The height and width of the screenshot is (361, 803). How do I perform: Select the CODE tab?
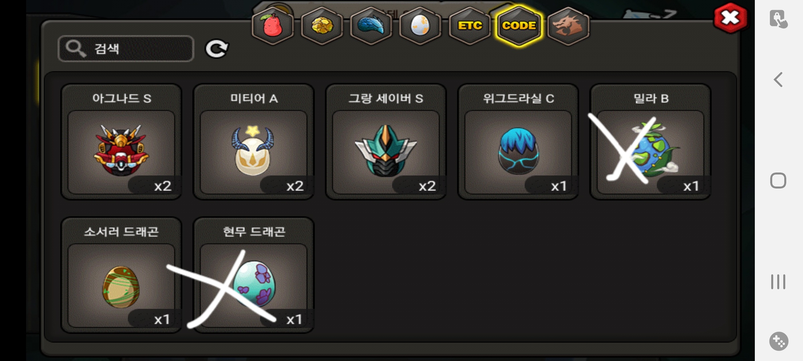click(519, 26)
